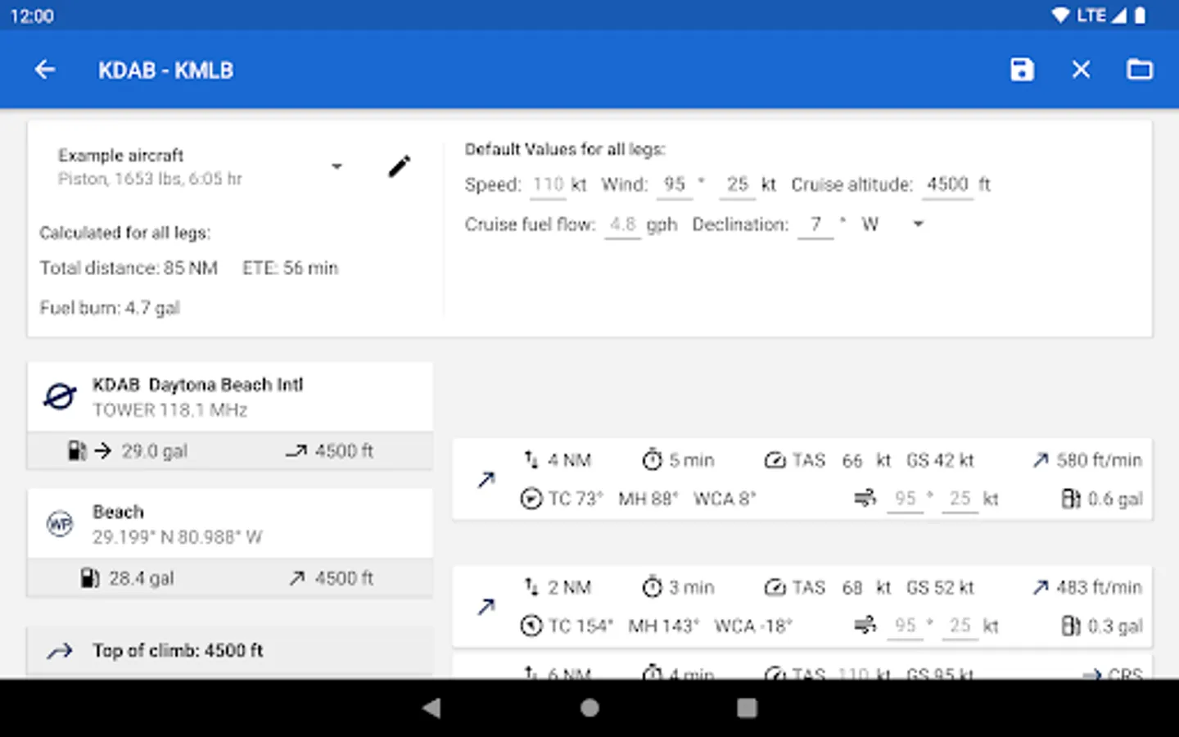This screenshot has height=737, width=1179.
Task: Tap Total distance: 85 NM text
Action: (129, 269)
